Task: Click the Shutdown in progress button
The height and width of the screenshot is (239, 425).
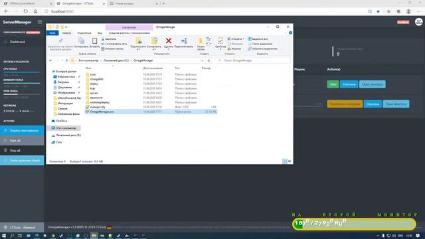Action: coord(345,104)
